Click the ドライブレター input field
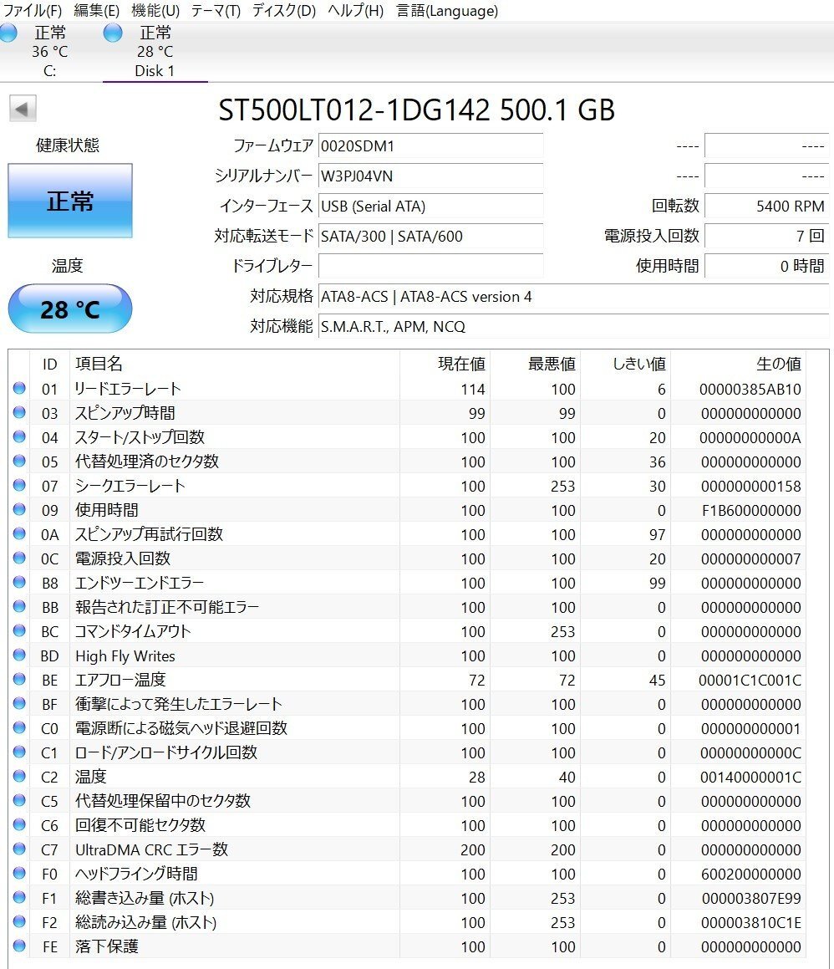 coord(431,266)
